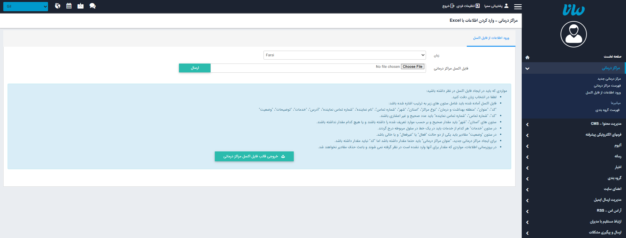This screenshot has height=238, width=626.
Task: Click the خروج logout link
Action: [x=448, y=6]
